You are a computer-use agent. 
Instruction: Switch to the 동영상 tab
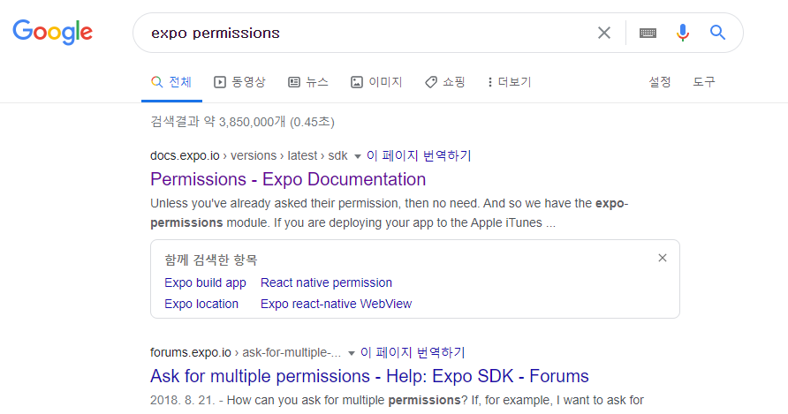pyautogui.click(x=239, y=82)
